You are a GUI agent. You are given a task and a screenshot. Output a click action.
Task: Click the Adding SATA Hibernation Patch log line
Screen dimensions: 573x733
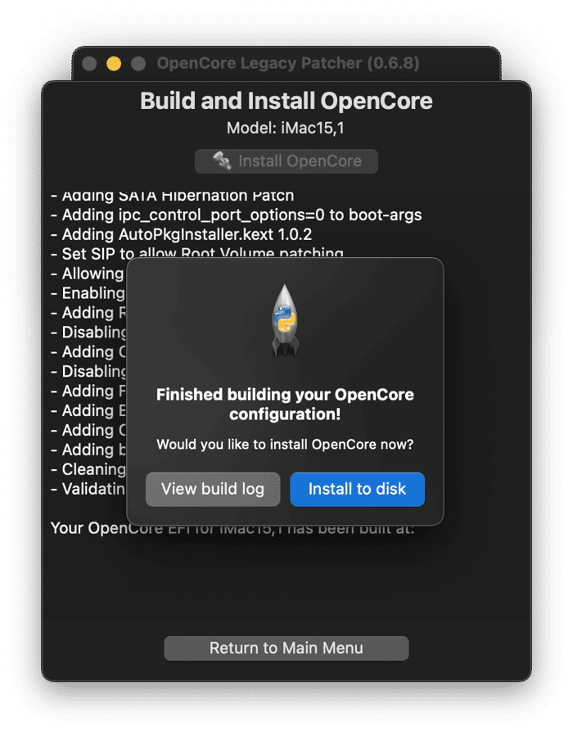172,196
